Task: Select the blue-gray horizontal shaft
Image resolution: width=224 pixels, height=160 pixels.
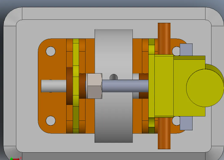Action: point(125,86)
